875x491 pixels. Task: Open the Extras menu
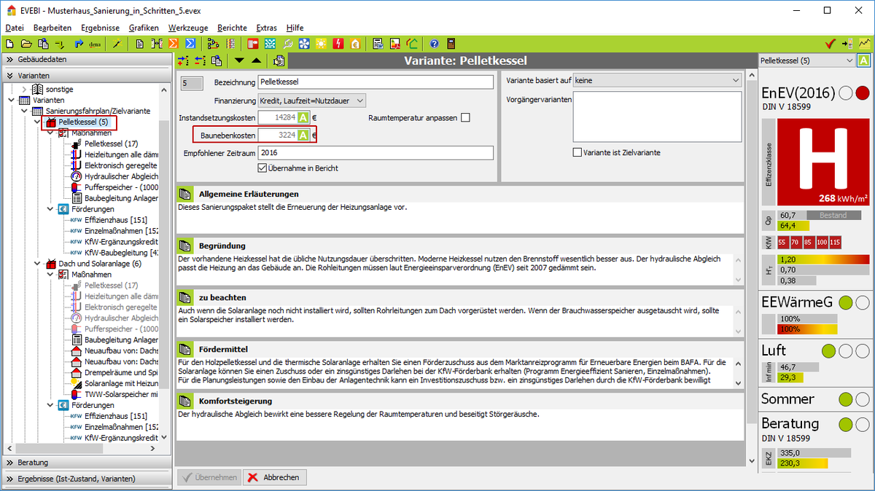point(267,28)
